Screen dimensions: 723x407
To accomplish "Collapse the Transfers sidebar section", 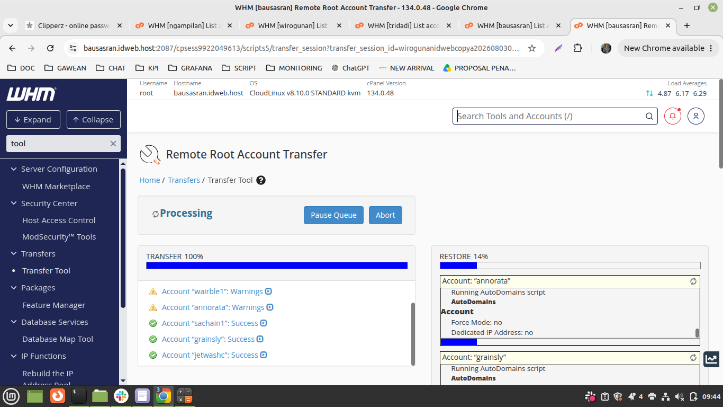I will point(14,254).
